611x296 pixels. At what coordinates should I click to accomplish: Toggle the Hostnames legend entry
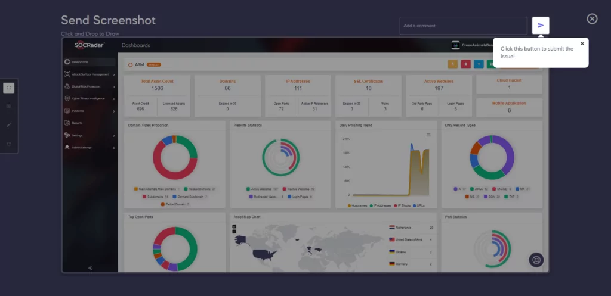[x=357, y=205]
